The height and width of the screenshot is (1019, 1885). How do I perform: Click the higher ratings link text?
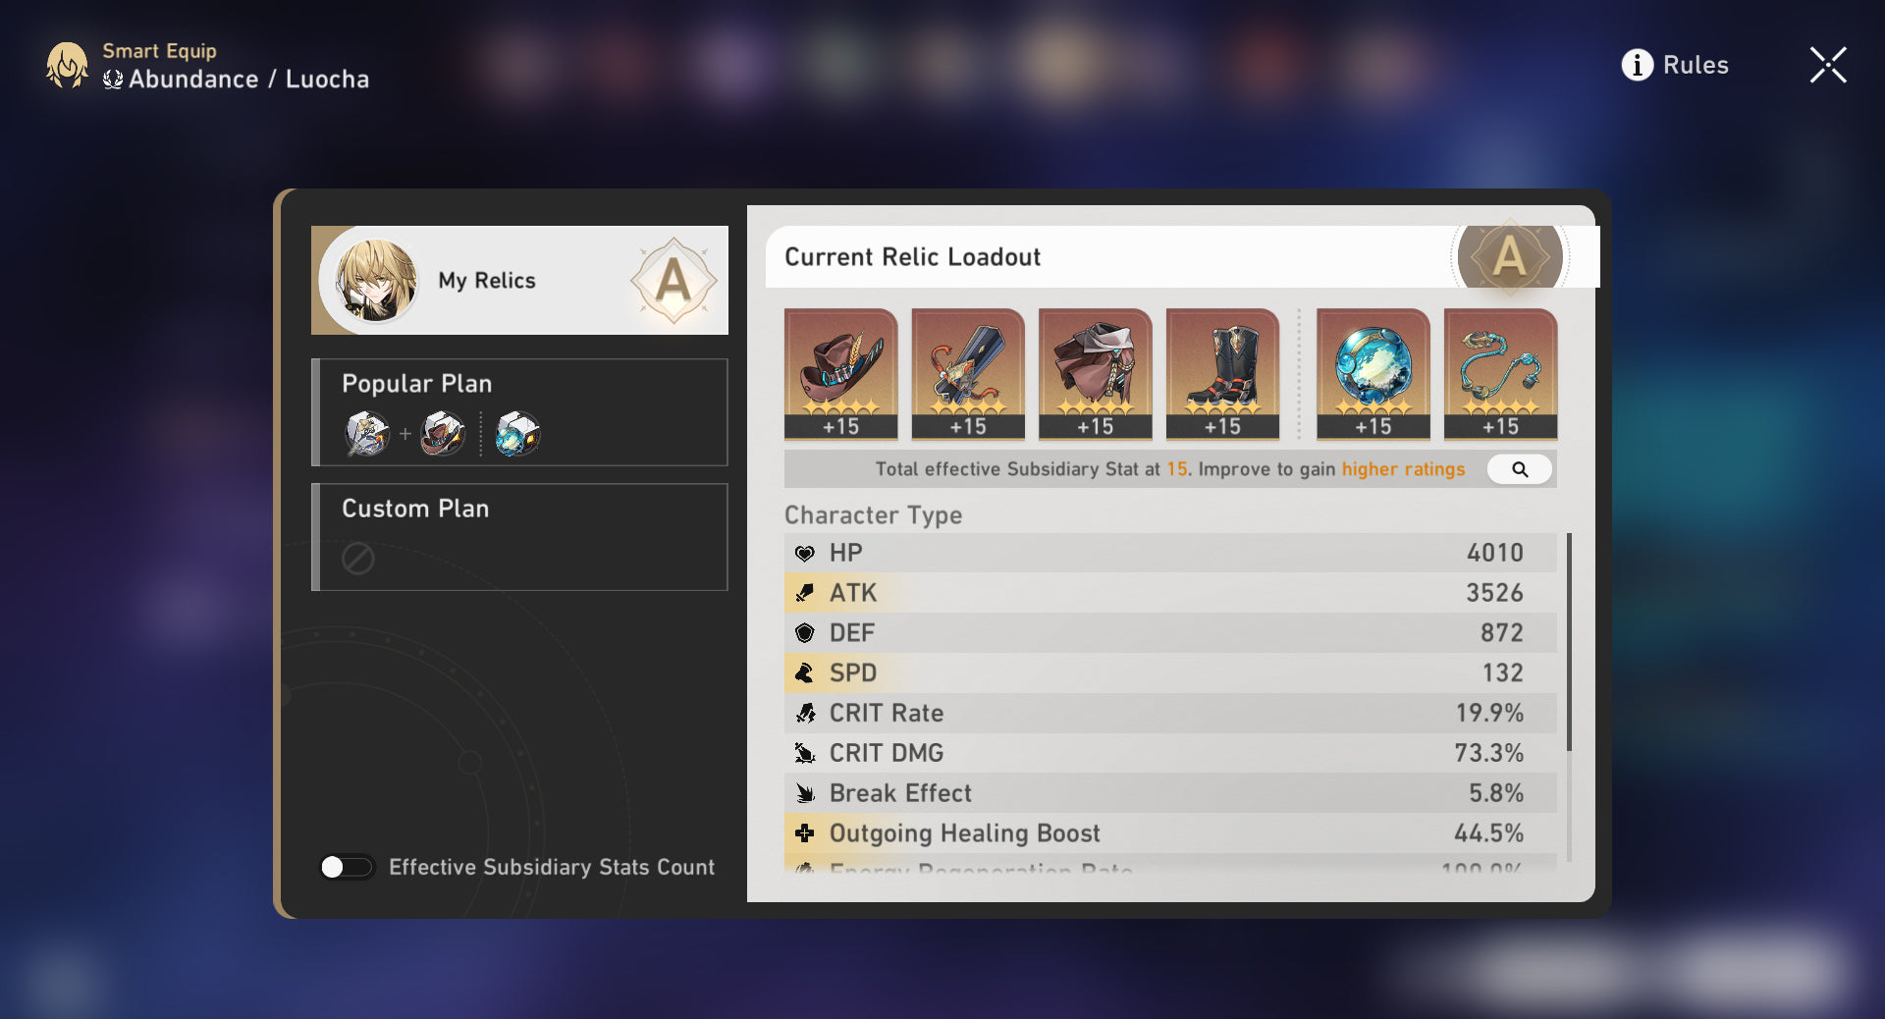click(1403, 469)
